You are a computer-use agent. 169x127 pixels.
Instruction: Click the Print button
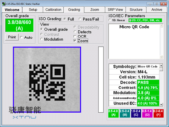pyautogui.click(x=12, y=37)
